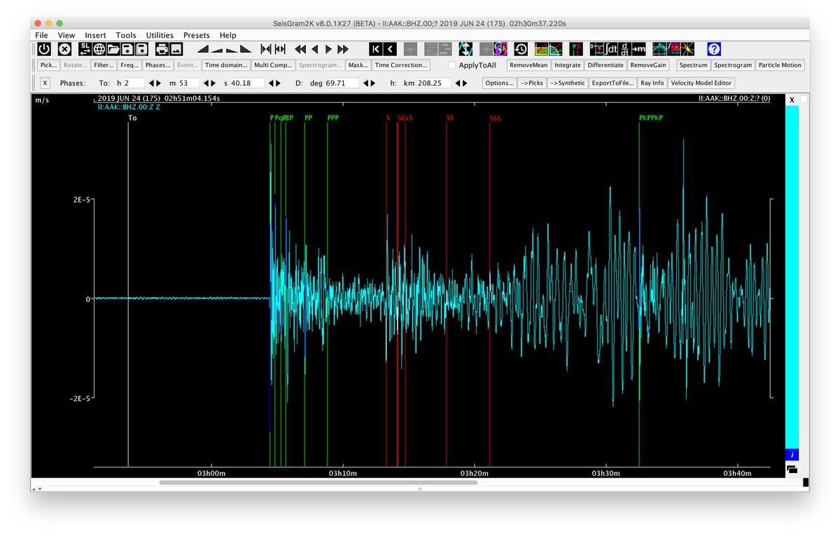The width and height of the screenshot is (840, 536).
Task: Increase the minutes value with right arrow
Action: click(x=213, y=83)
